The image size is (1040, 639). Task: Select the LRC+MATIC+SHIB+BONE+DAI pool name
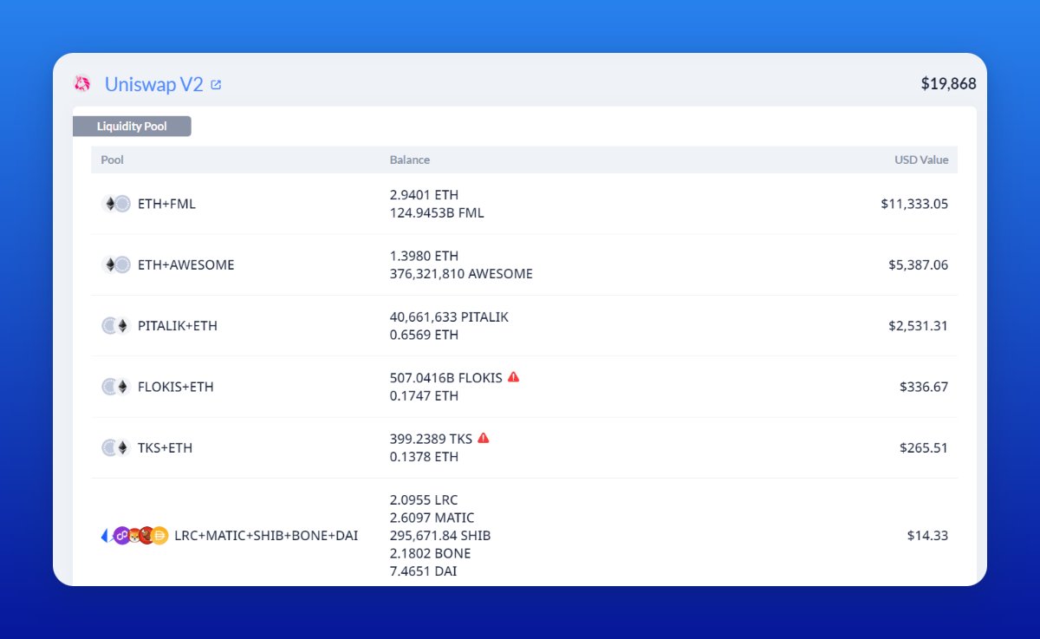tap(266, 536)
